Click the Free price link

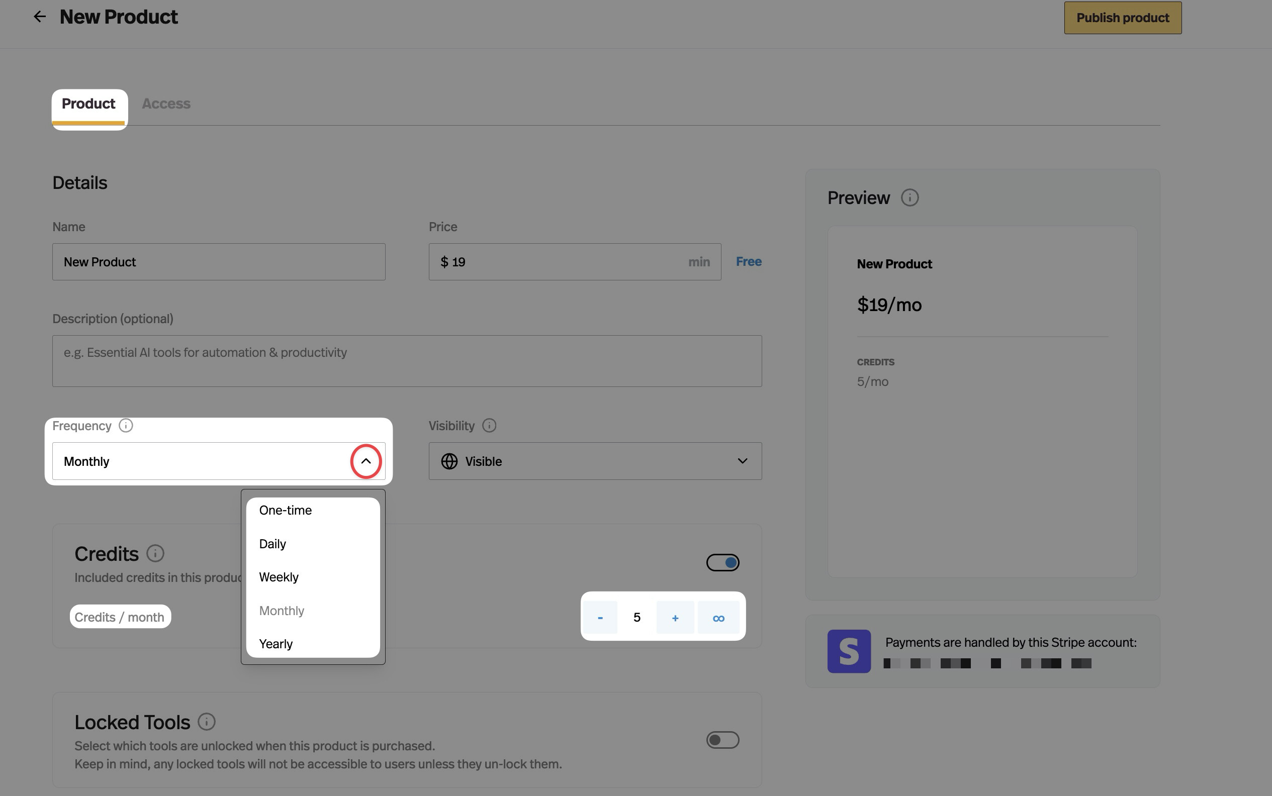749,262
